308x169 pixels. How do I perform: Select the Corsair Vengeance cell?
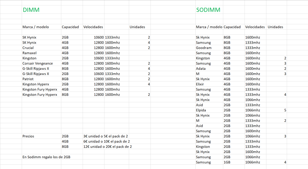click(x=38, y=63)
